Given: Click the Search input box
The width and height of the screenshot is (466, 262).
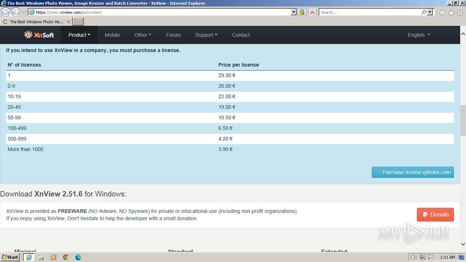Looking at the screenshot, I should pyautogui.click(x=370, y=12).
